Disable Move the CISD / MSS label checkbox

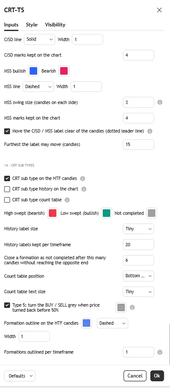pyautogui.click(x=7, y=131)
